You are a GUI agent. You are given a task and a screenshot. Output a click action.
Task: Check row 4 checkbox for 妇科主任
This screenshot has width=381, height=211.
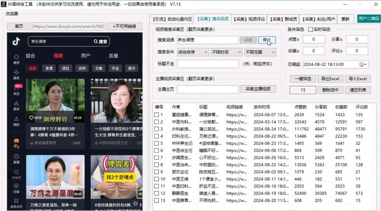[157, 136]
